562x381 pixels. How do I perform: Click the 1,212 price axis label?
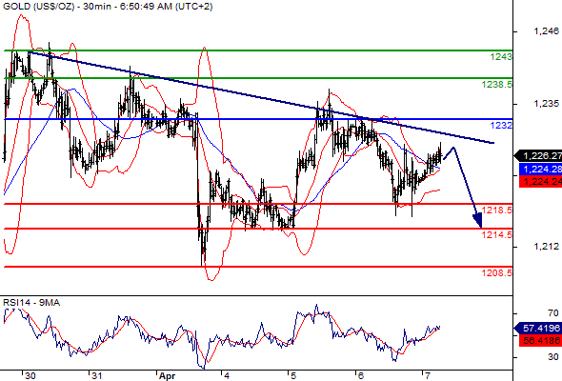click(x=546, y=247)
